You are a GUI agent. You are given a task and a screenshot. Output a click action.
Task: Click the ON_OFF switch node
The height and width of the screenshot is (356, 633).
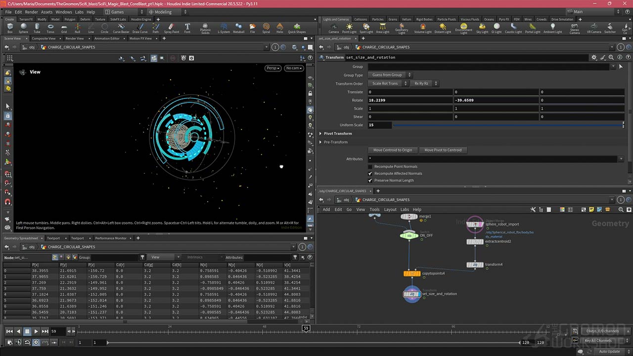tap(409, 235)
